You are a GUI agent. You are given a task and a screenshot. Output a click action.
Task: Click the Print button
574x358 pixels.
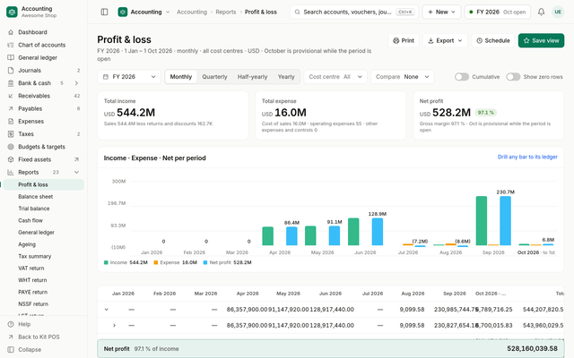coord(404,40)
